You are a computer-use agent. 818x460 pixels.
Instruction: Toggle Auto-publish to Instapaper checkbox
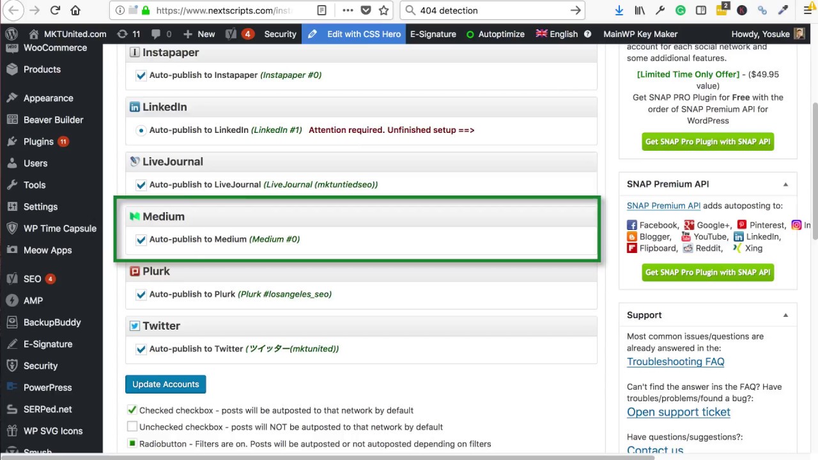pyautogui.click(x=141, y=75)
